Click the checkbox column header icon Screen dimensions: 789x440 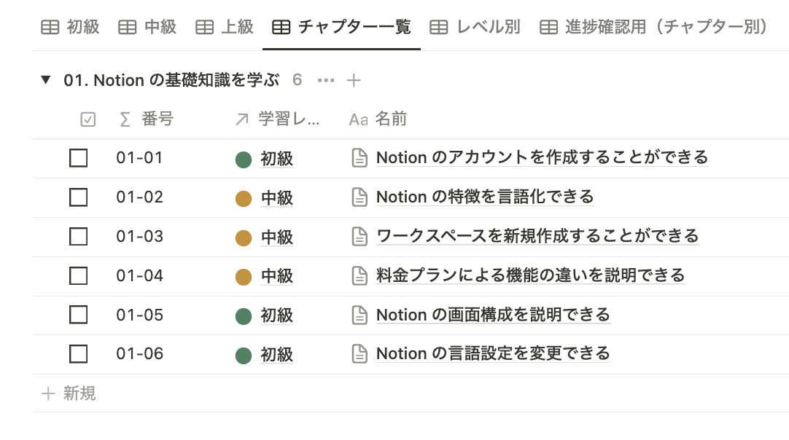coord(88,119)
